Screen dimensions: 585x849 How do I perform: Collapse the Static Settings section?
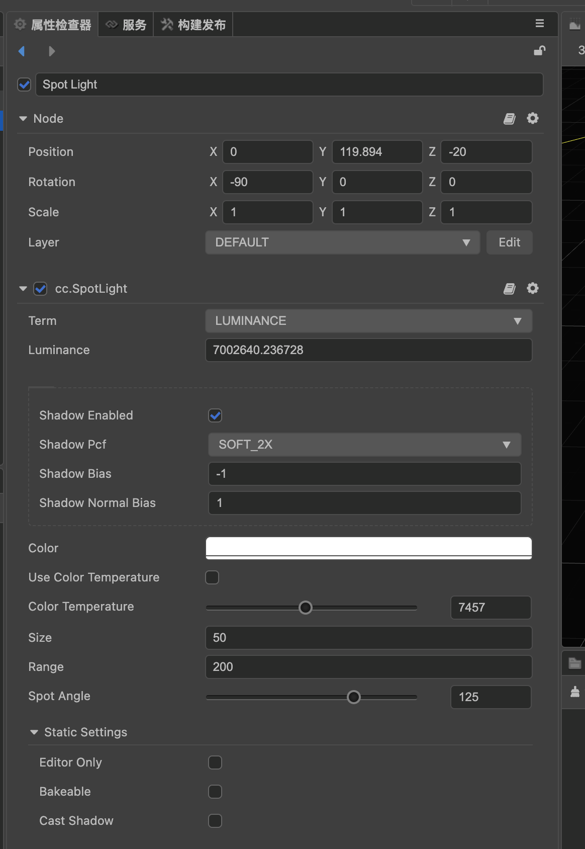click(34, 732)
